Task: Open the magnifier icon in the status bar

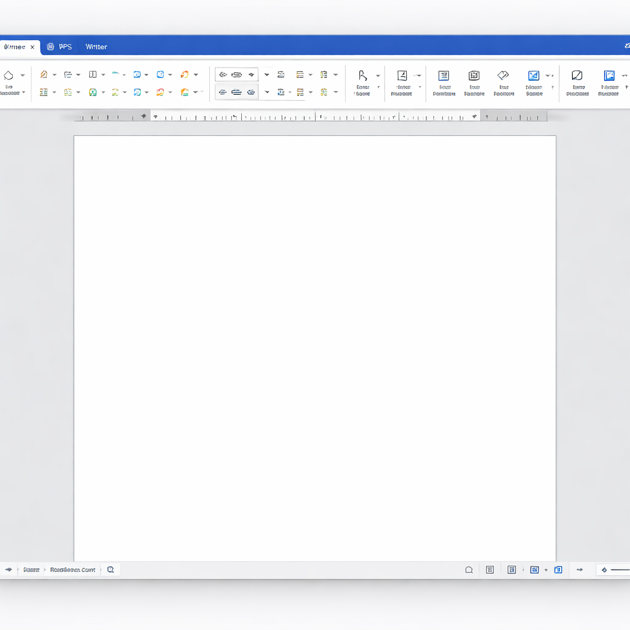Action: click(110, 570)
